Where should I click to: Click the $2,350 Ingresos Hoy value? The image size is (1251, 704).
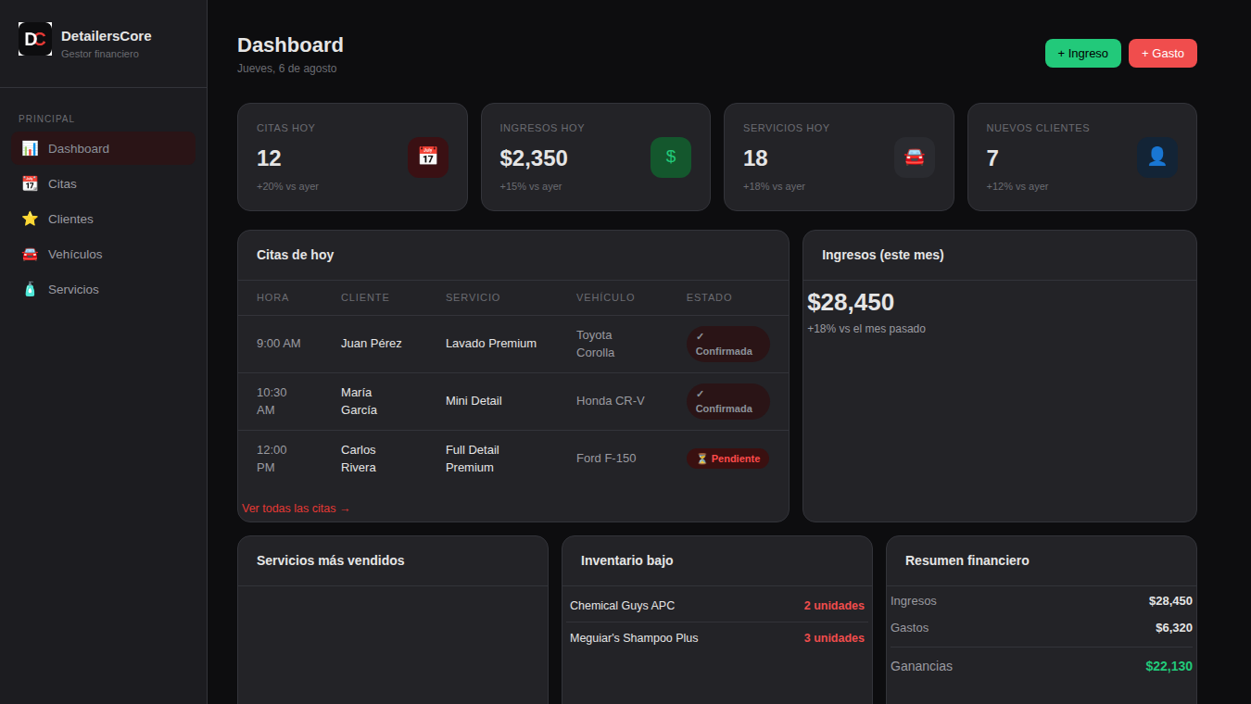(534, 158)
